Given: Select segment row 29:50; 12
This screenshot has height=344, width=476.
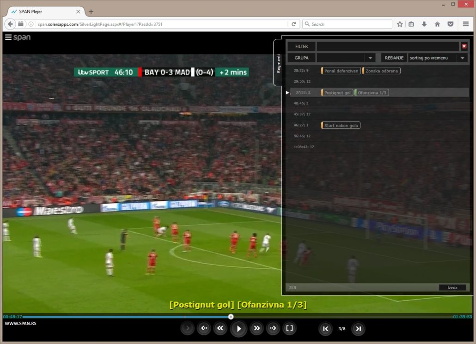Looking at the screenshot, I should pos(378,81).
